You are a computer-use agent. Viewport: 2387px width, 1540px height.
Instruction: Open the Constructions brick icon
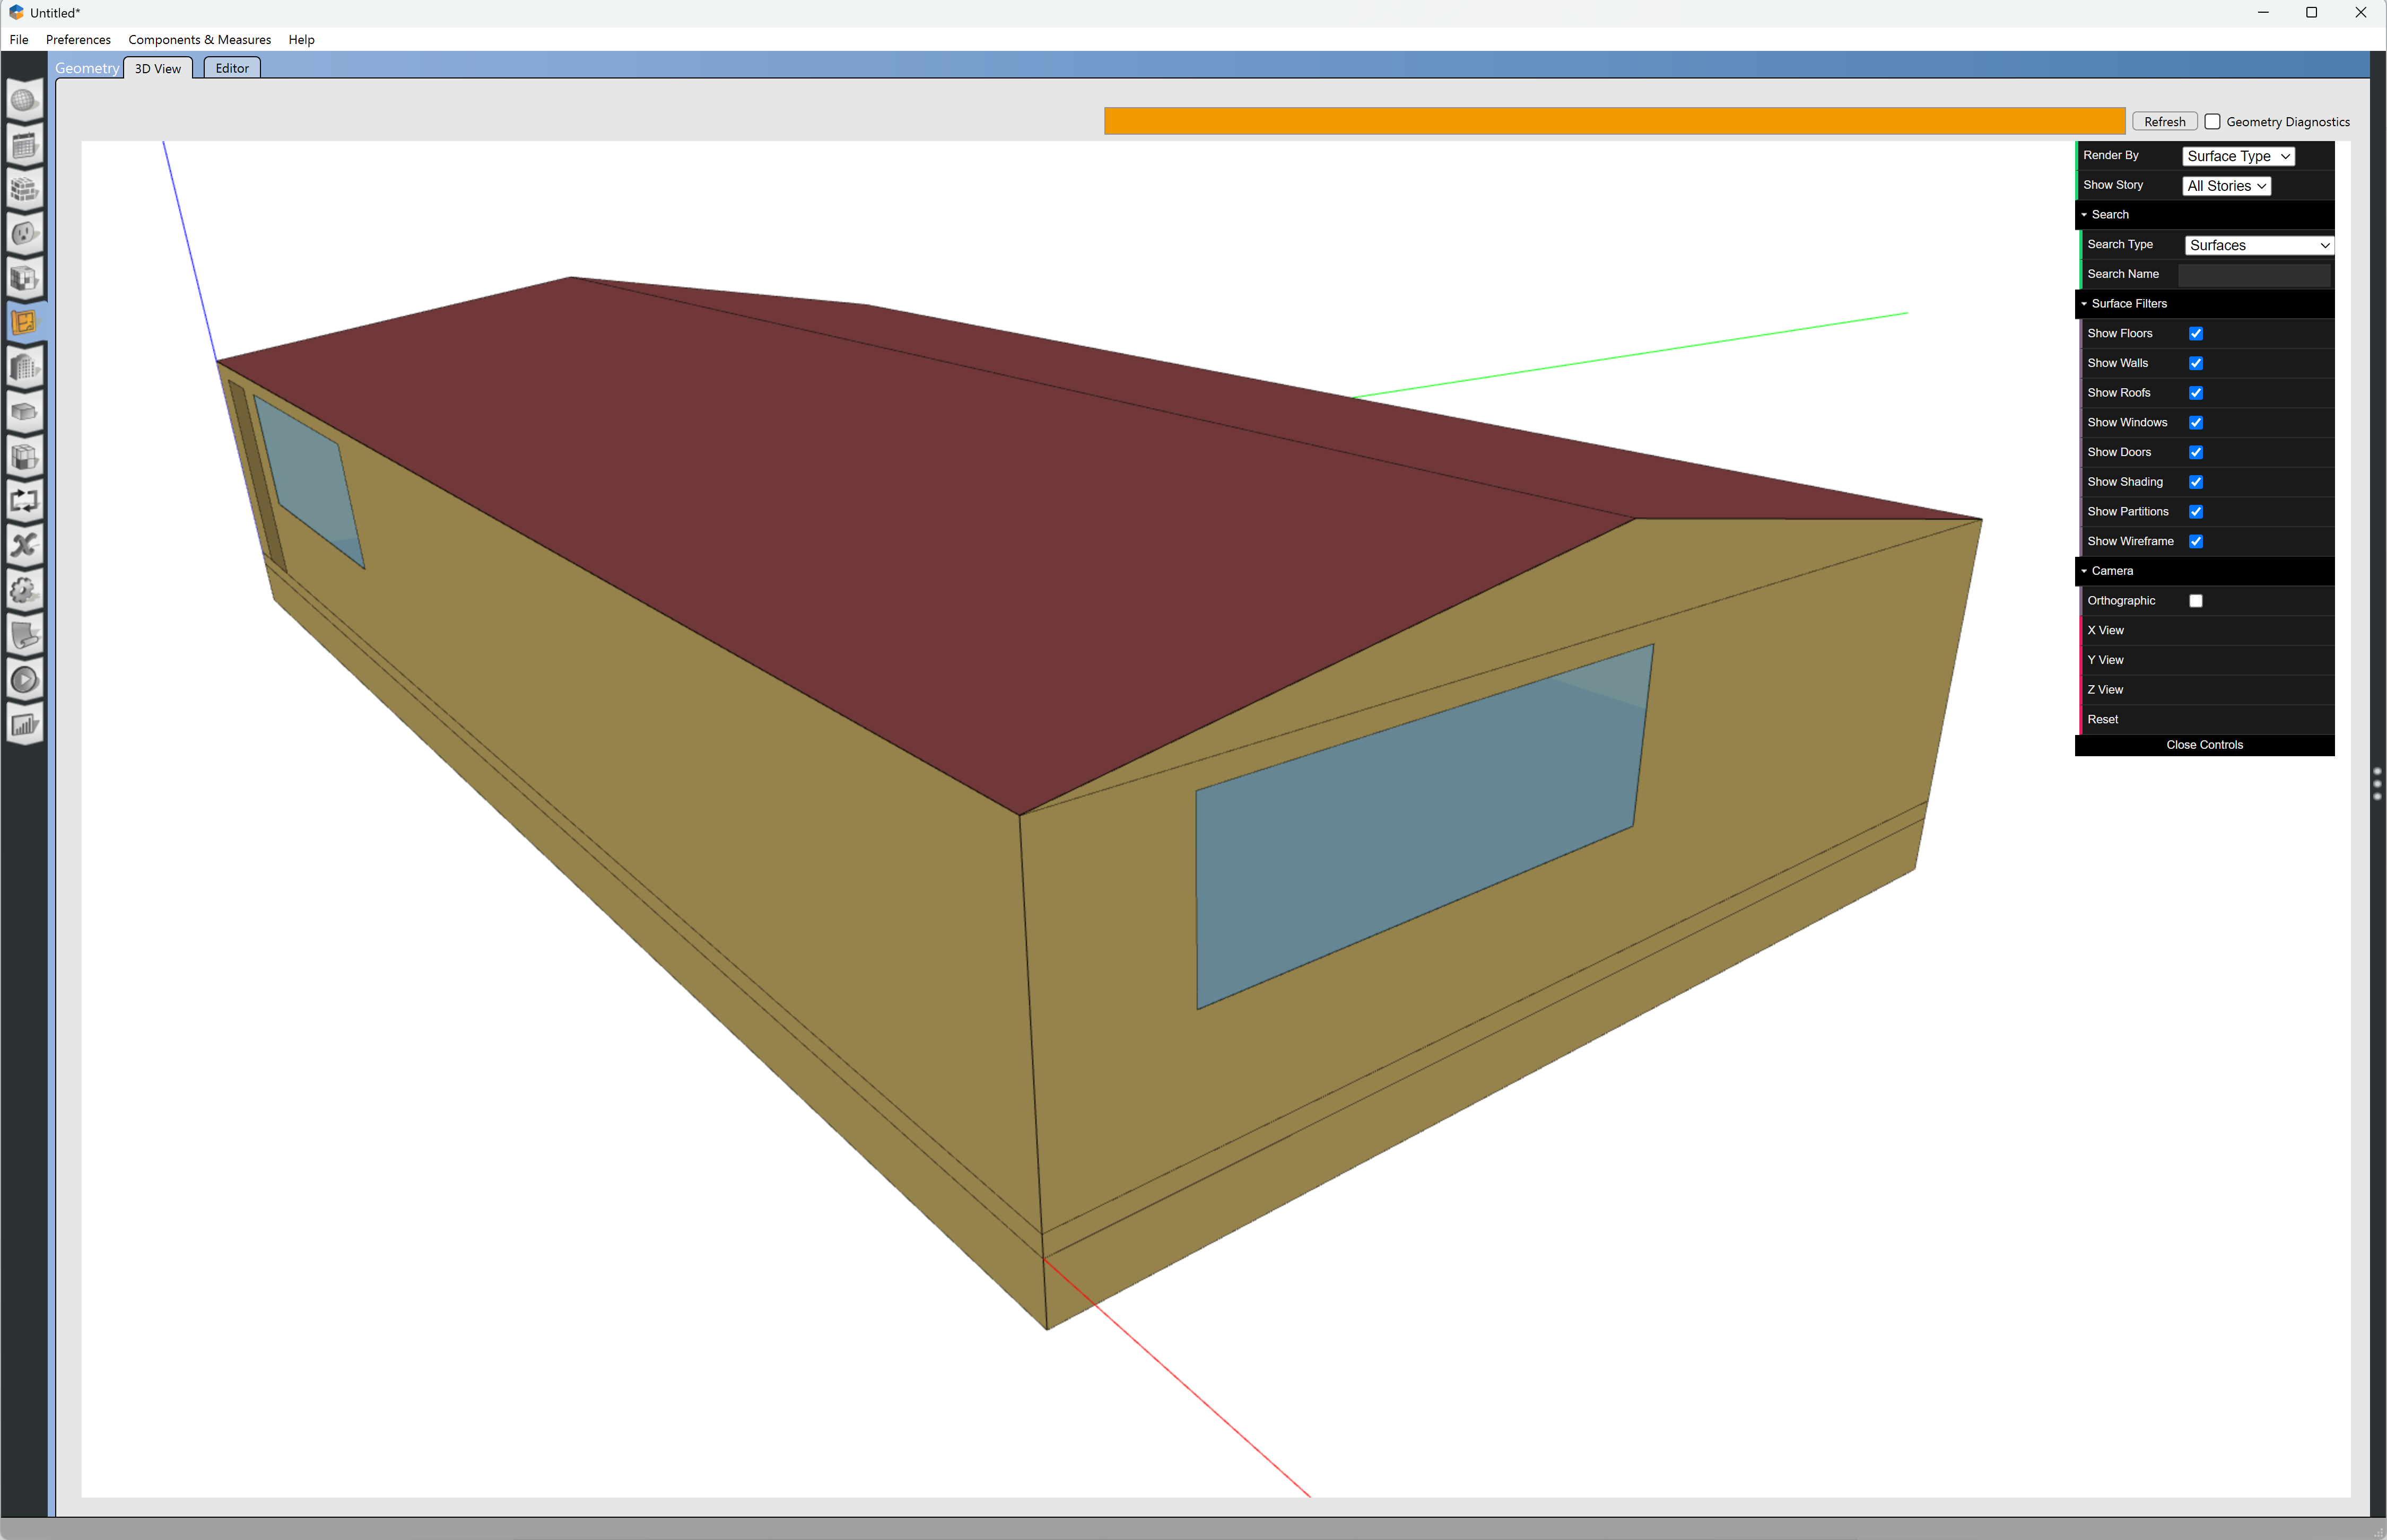25,190
